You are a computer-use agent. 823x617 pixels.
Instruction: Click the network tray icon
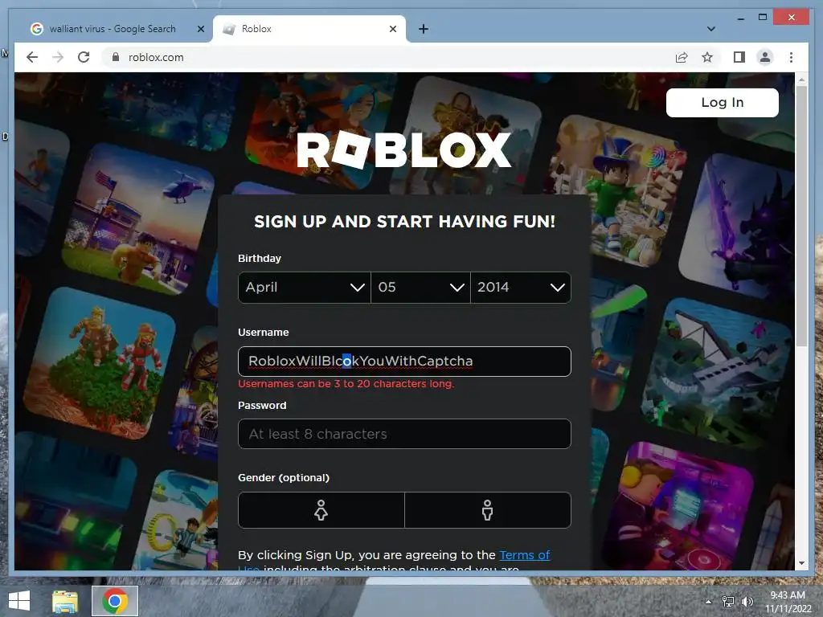click(x=728, y=602)
